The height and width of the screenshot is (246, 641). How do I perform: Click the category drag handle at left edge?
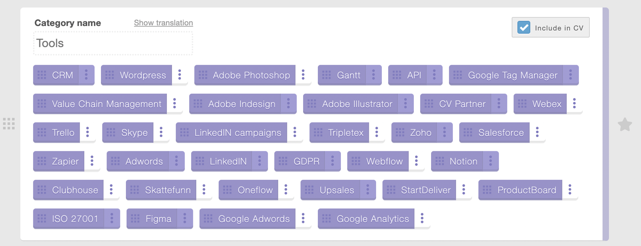pyautogui.click(x=9, y=124)
